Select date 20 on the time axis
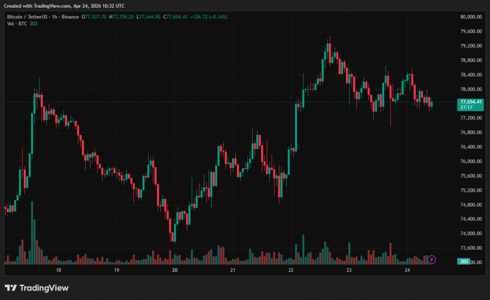This screenshot has height=300, width=490. point(175,270)
